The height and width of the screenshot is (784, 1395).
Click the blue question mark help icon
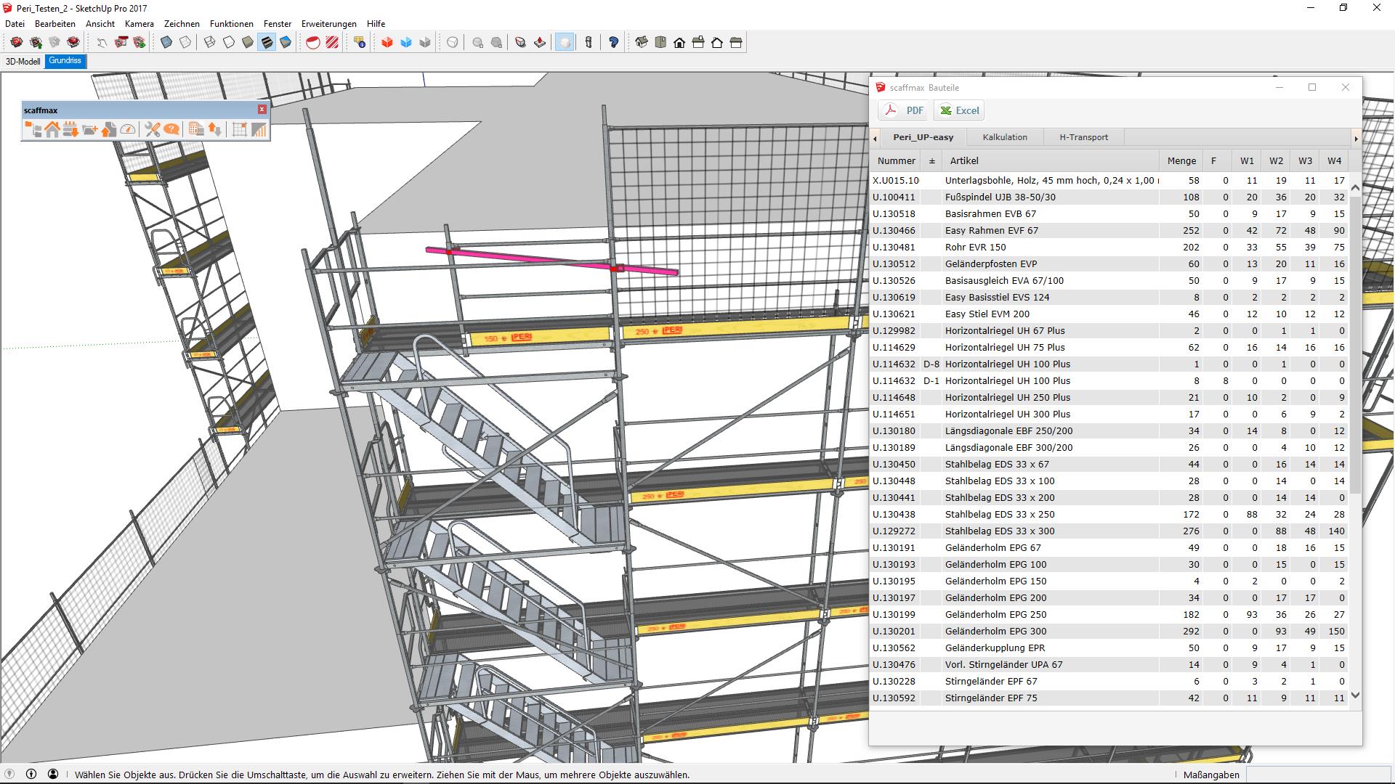click(613, 43)
